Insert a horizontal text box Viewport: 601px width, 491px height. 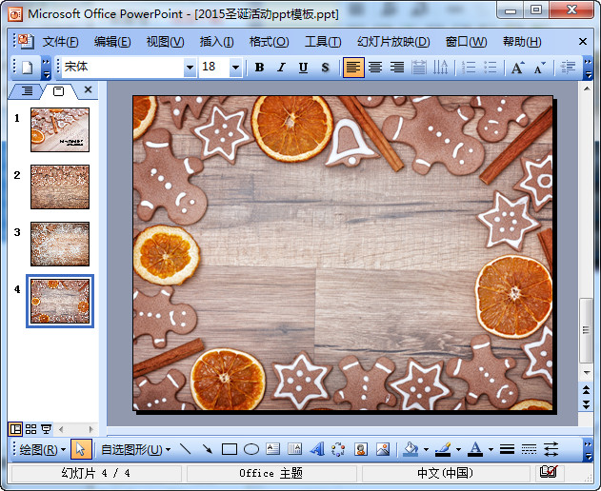tap(272, 449)
